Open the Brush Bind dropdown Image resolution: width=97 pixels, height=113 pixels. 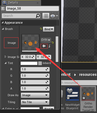coord(48,29)
